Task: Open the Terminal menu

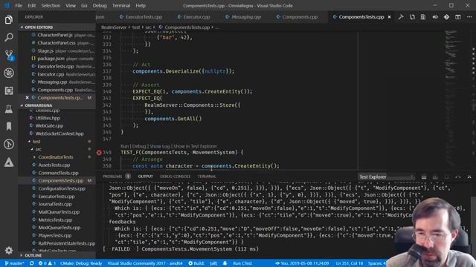Action: (x=121, y=5)
